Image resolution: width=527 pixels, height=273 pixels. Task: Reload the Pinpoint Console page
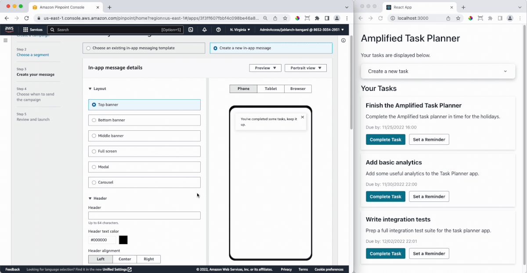point(26,18)
